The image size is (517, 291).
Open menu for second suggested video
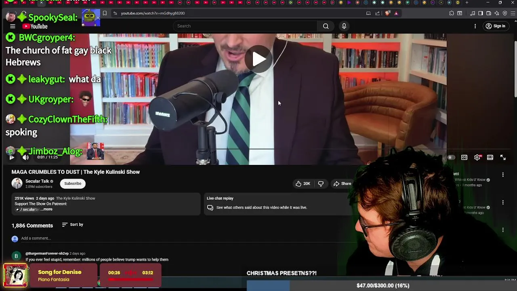pyautogui.click(x=503, y=202)
